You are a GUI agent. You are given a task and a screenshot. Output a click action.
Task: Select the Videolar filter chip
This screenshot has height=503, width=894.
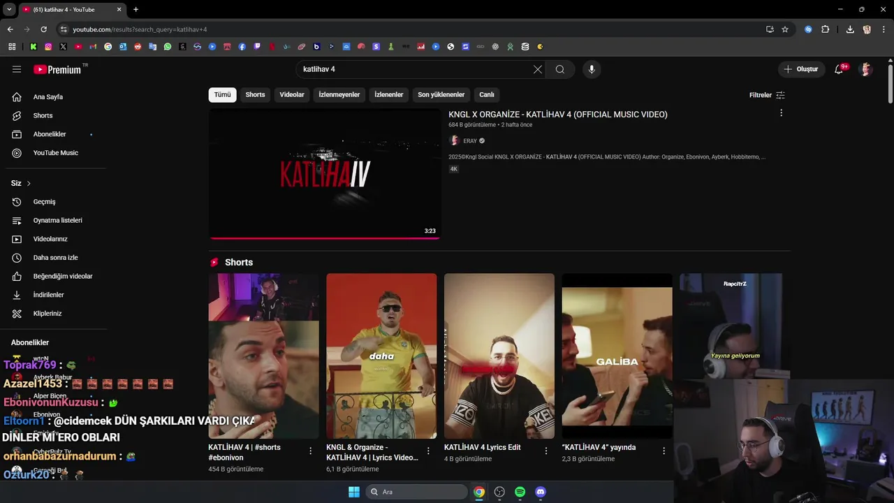292,95
